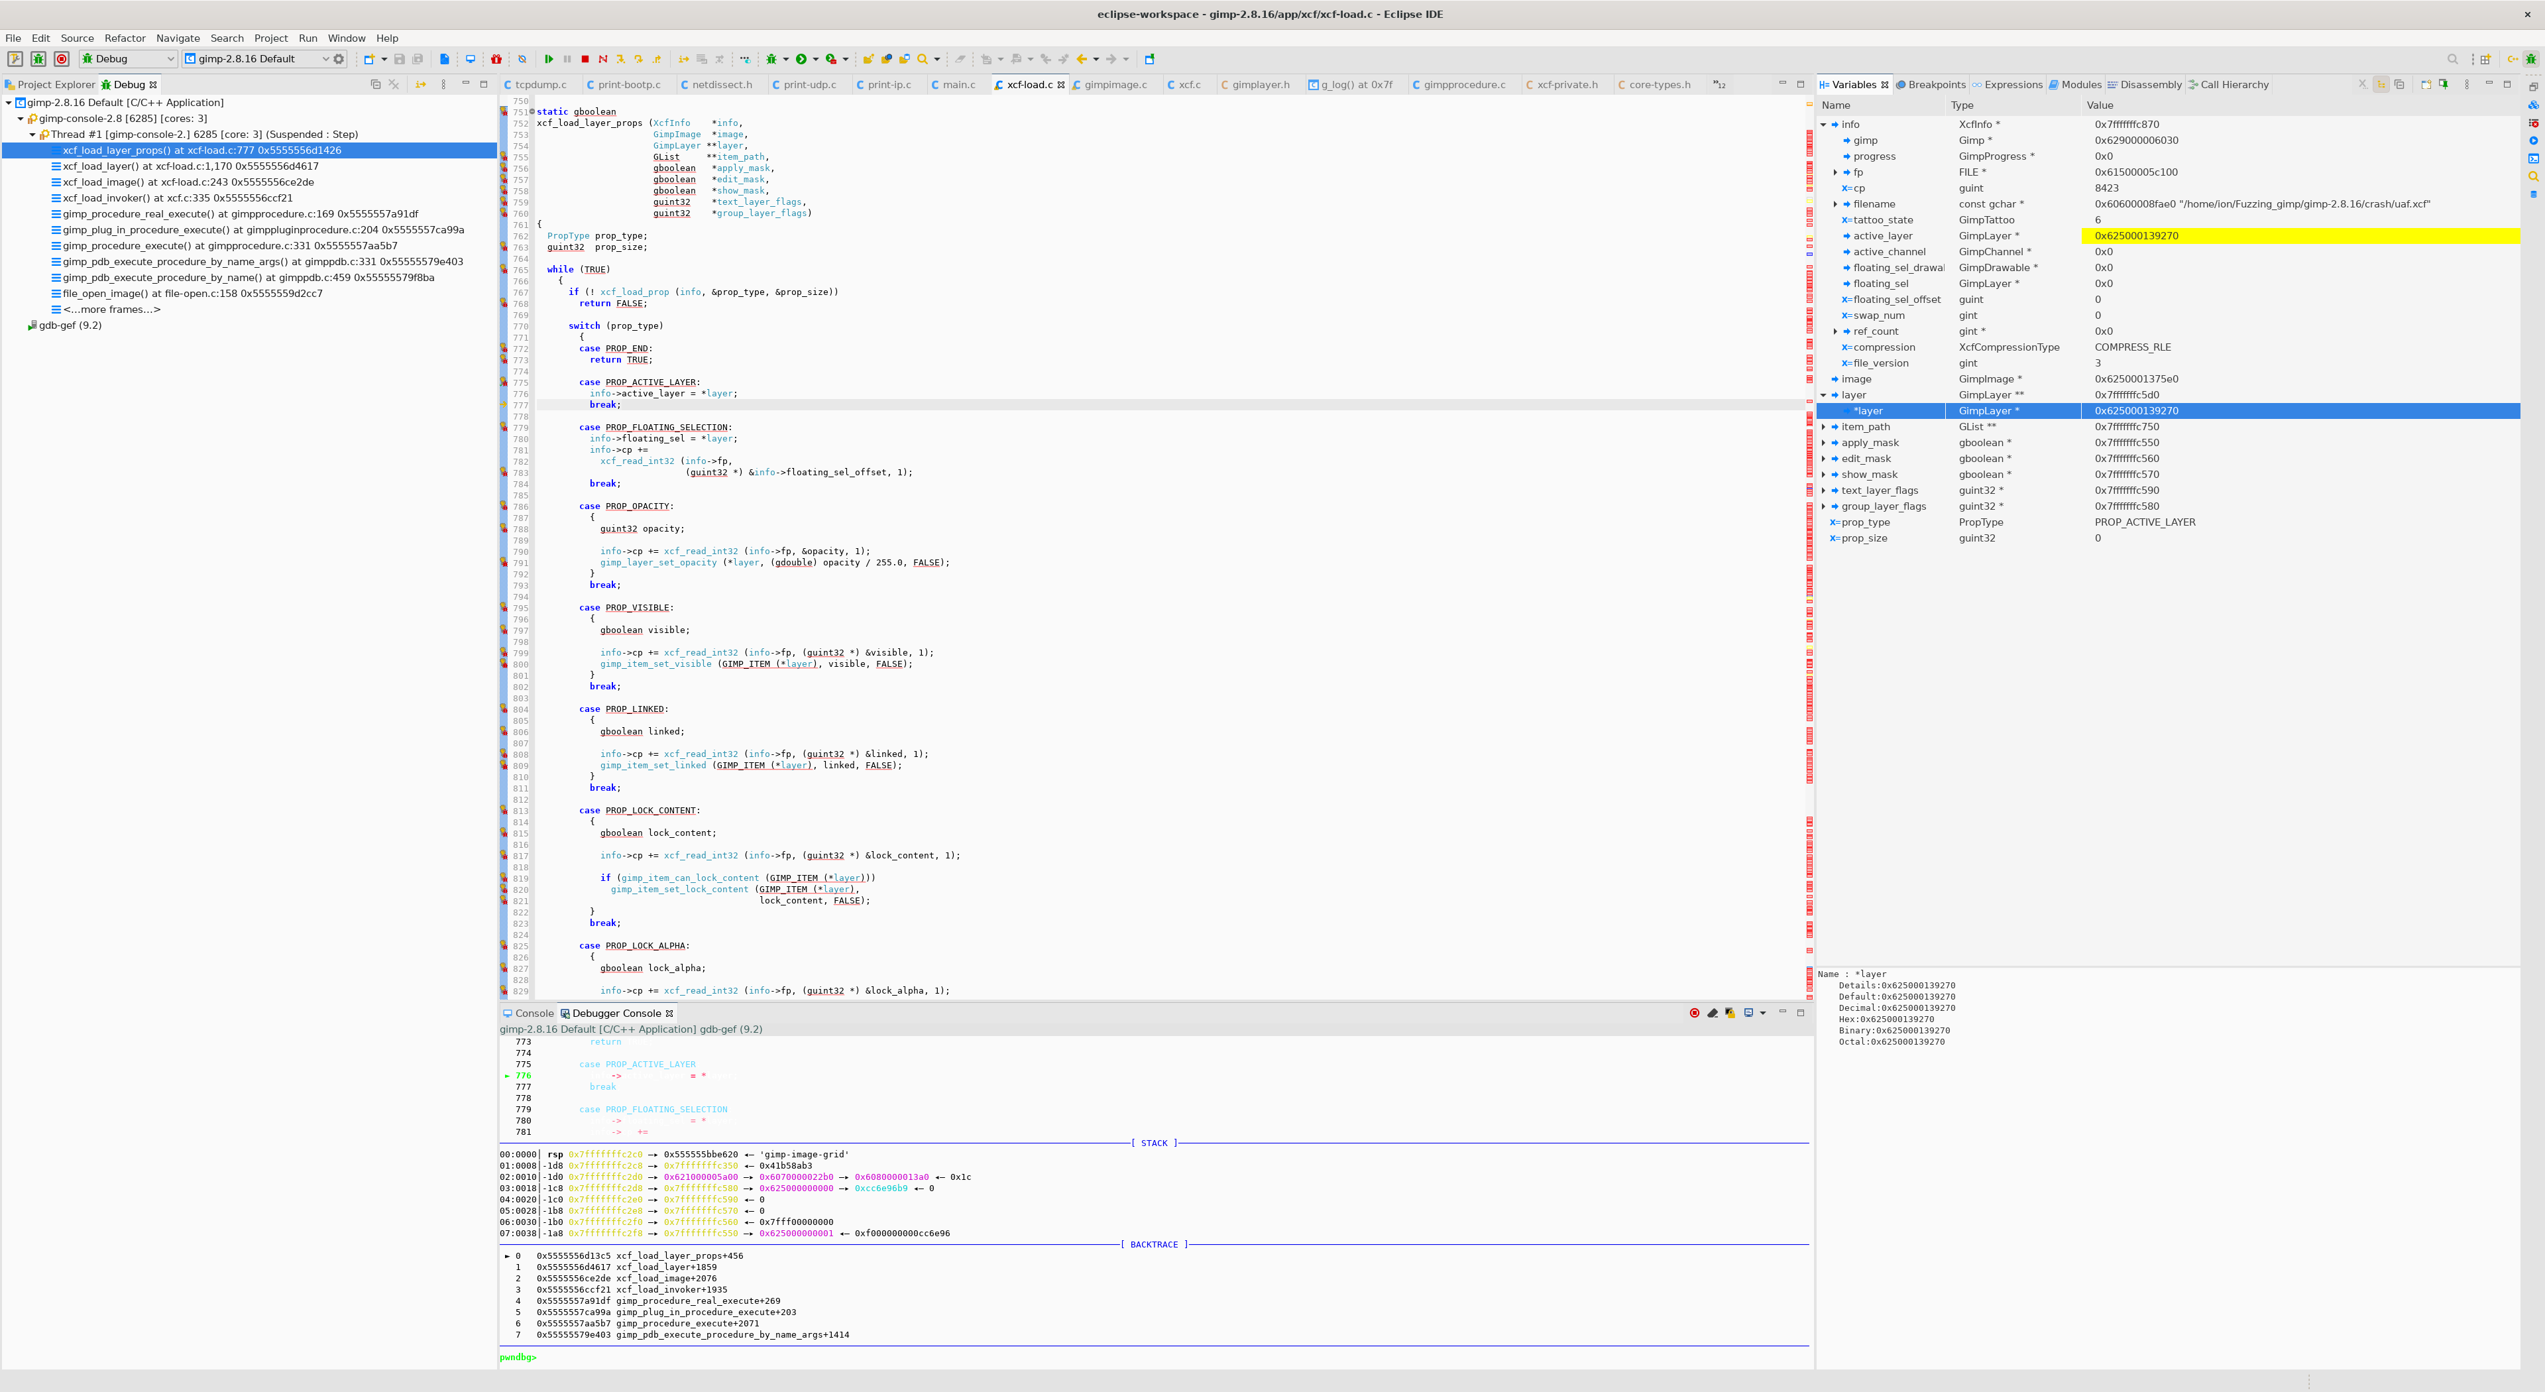This screenshot has width=2545, height=1392.
Task: Click the green Resume debug button
Action: click(x=548, y=59)
